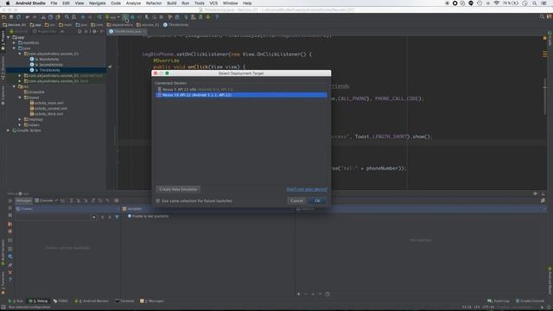Collapse the res folder

coord(14,86)
